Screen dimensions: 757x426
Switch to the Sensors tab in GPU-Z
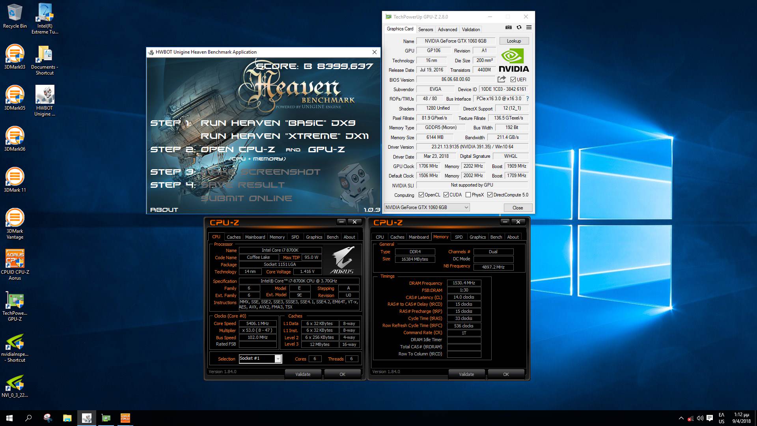425,30
